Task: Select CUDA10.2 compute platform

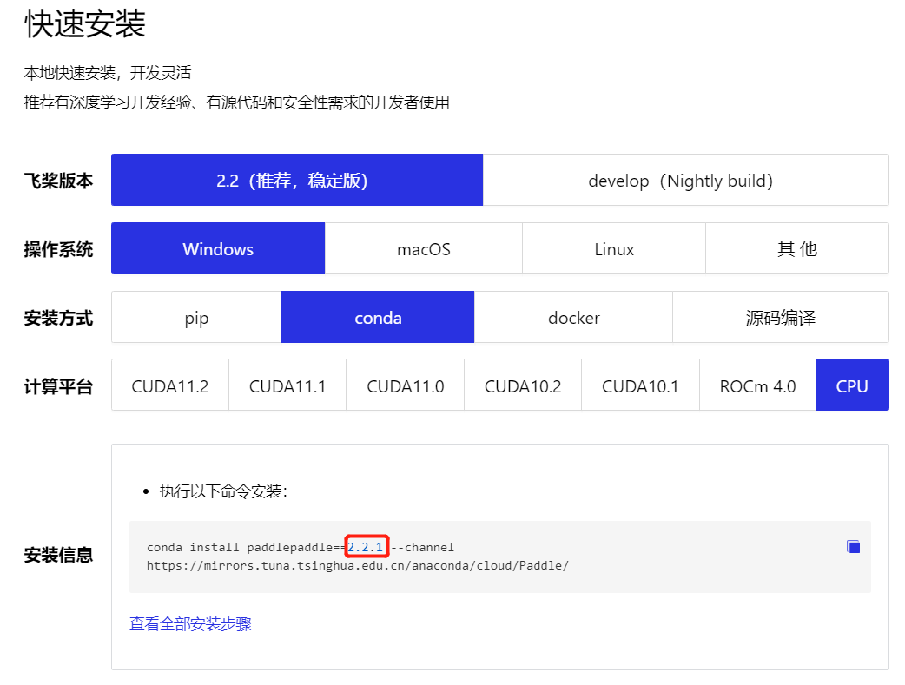Action: coord(522,385)
